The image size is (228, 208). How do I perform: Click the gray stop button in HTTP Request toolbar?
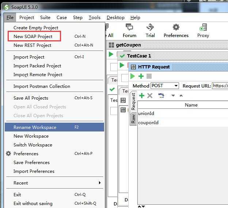tap(149, 76)
